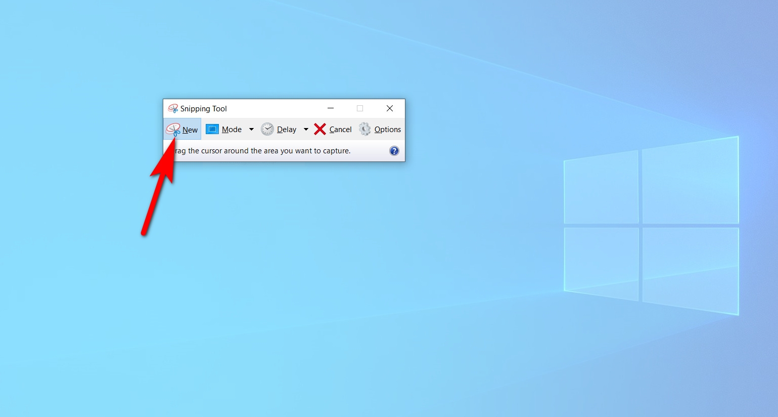This screenshot has width=778, height=417.
Task: Click the clock icon next to Delay
Action: click(267, 129)
